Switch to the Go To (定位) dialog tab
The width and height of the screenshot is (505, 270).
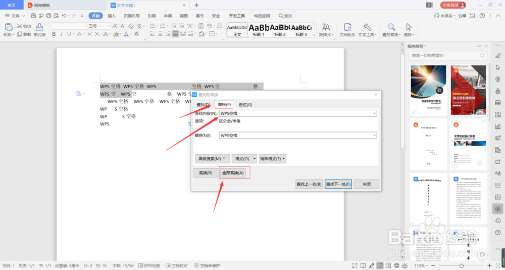click(x=245, y=105)
